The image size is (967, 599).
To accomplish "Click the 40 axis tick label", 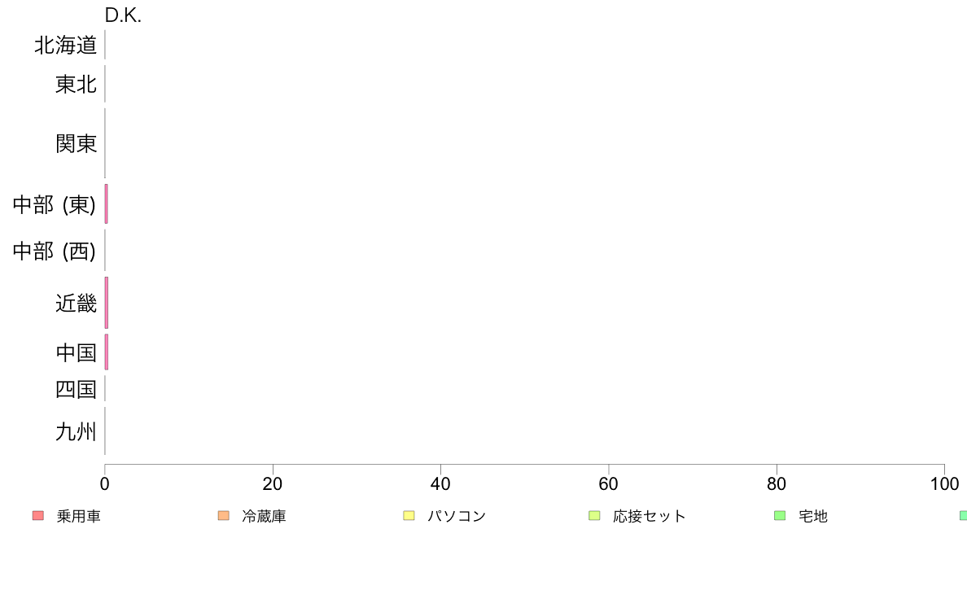I will tap(440, 484).
